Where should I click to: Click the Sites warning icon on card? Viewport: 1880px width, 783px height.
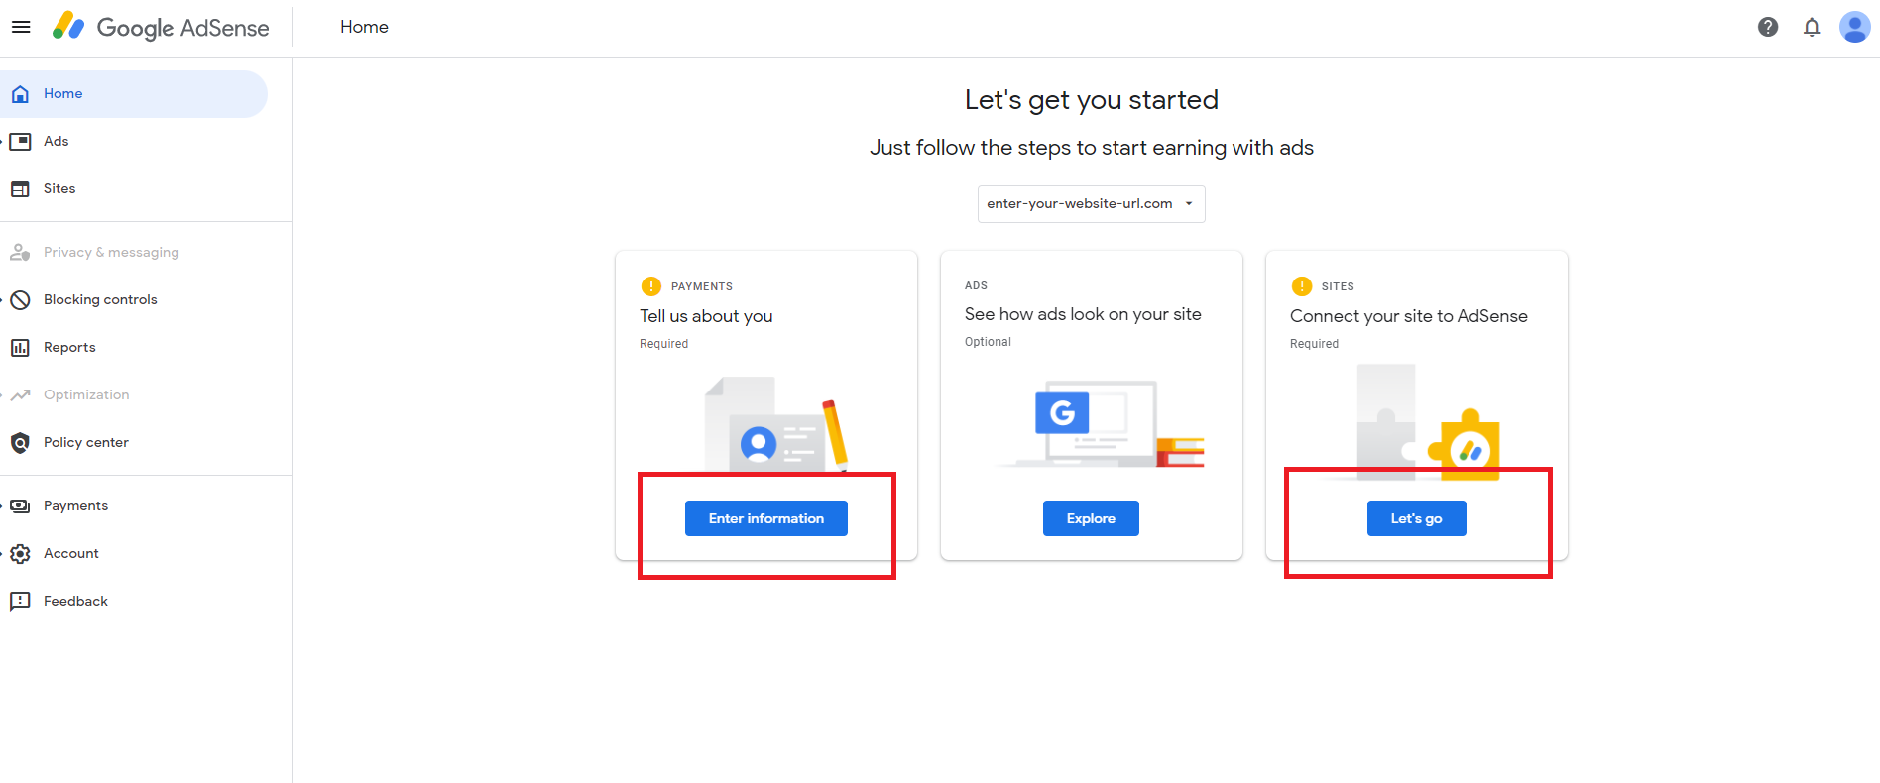tap(1302, 286)
